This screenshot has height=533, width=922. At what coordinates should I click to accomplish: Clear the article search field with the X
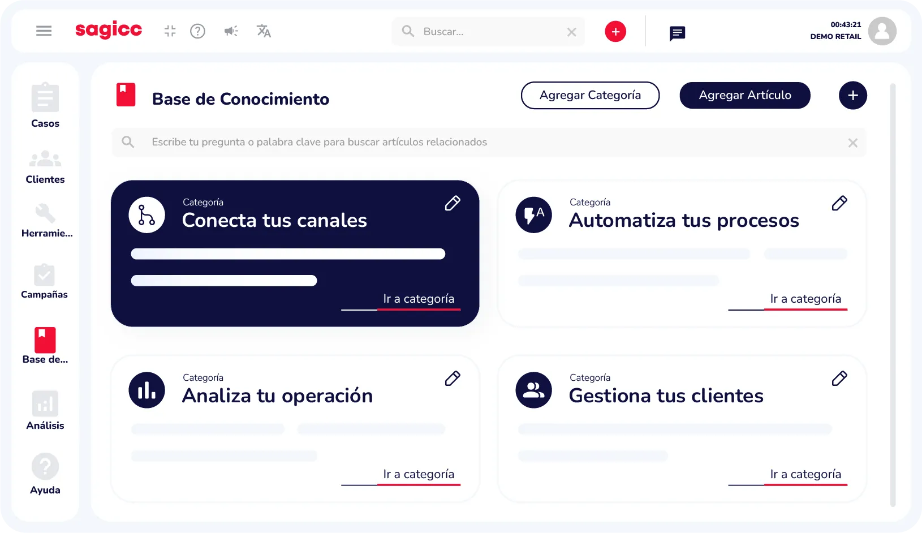(x=852, y=143)
